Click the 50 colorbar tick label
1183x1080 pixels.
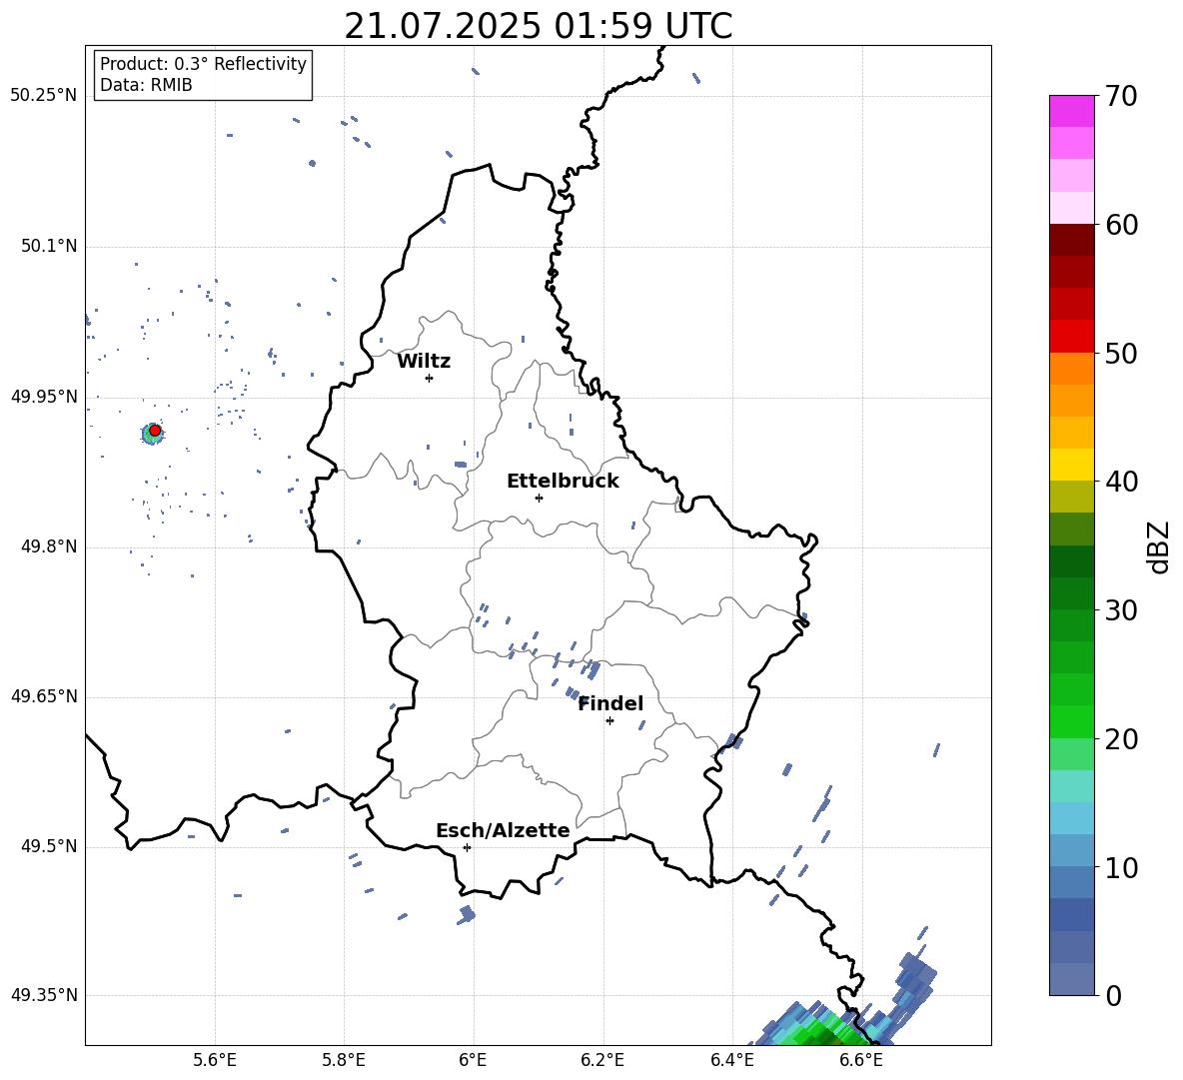(x=1121, y=354)
